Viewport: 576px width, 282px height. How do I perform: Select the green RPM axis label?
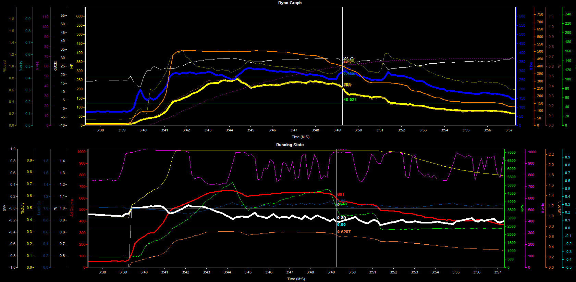click(522, 208)
